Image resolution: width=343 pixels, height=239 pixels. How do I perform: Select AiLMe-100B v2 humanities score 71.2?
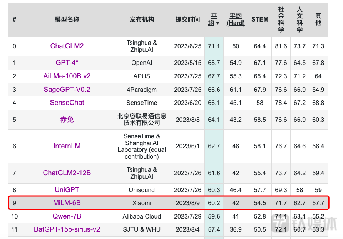tap(299, 76)
